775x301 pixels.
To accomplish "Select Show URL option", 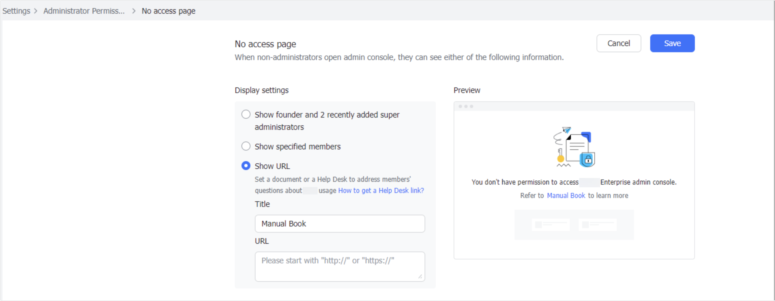I will 246,166.
